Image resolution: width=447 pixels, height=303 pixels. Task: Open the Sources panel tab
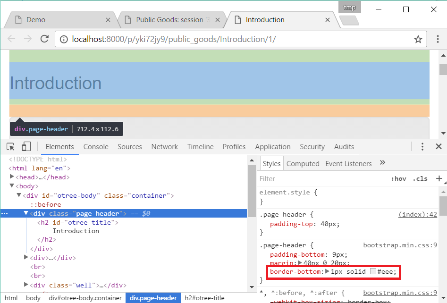click(130, 147)
